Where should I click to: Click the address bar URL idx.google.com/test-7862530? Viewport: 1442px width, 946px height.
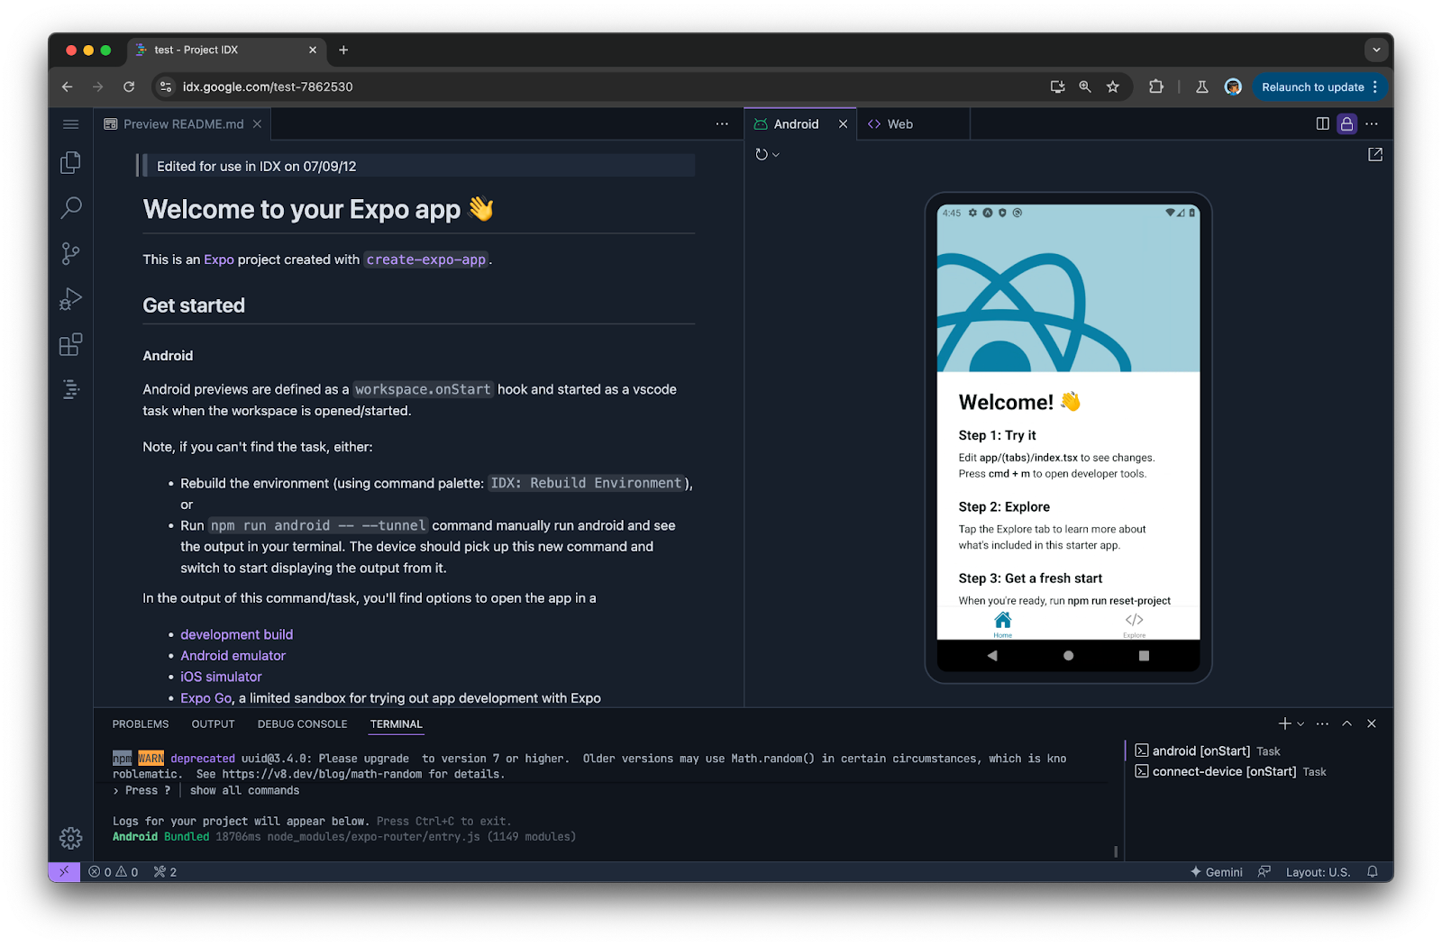pos(268,86)
